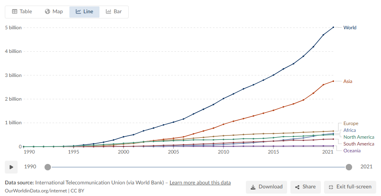Exit full-screen mode

point(350,187)
